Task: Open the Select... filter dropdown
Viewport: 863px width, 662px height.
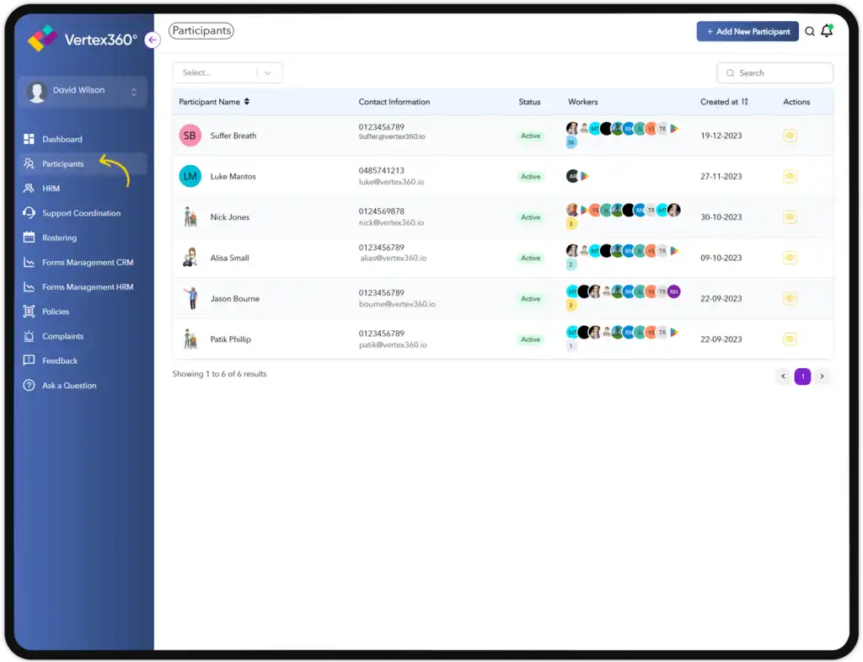Action: tap(227, 73)
